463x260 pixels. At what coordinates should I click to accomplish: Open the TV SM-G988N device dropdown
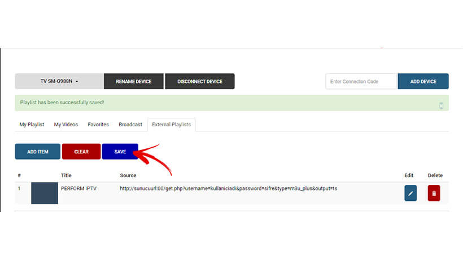(x=59, y=81)
